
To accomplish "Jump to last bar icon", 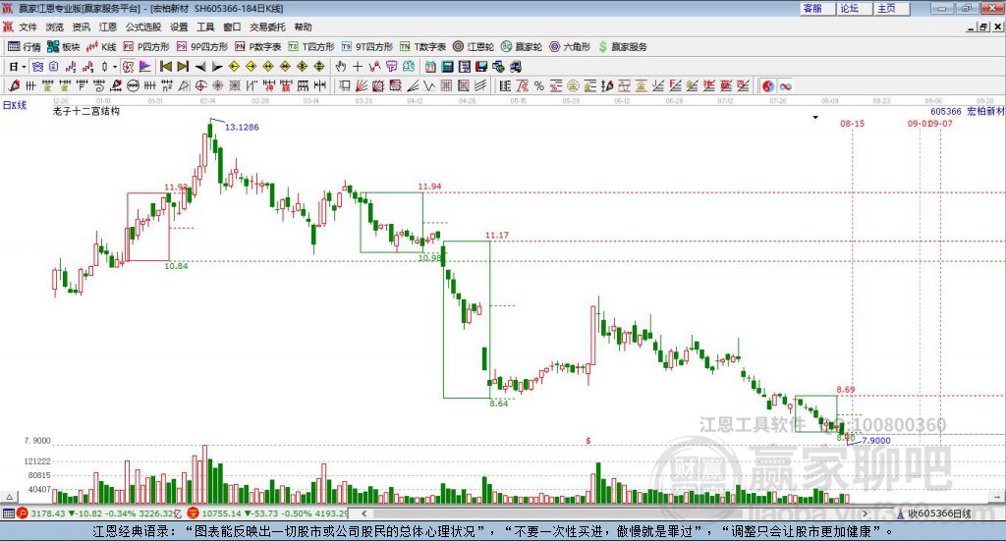I will pos(183,67).
